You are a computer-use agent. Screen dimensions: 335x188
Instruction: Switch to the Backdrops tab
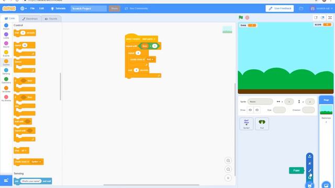30,19
